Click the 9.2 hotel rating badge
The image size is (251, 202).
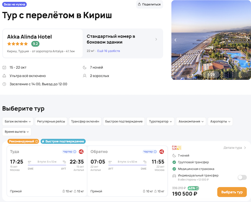36,44
